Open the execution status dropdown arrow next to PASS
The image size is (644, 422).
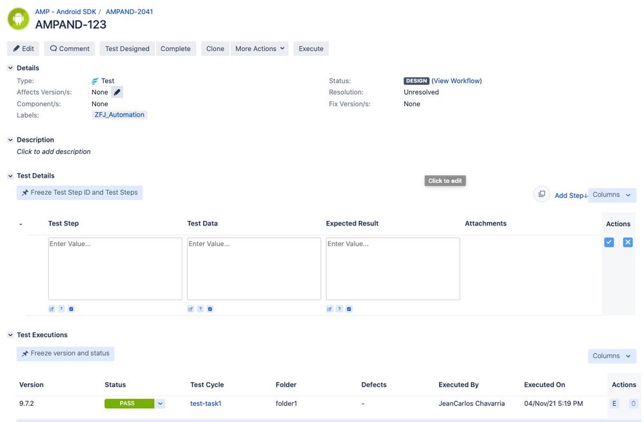pyautogui.click(x=160, y=403)
